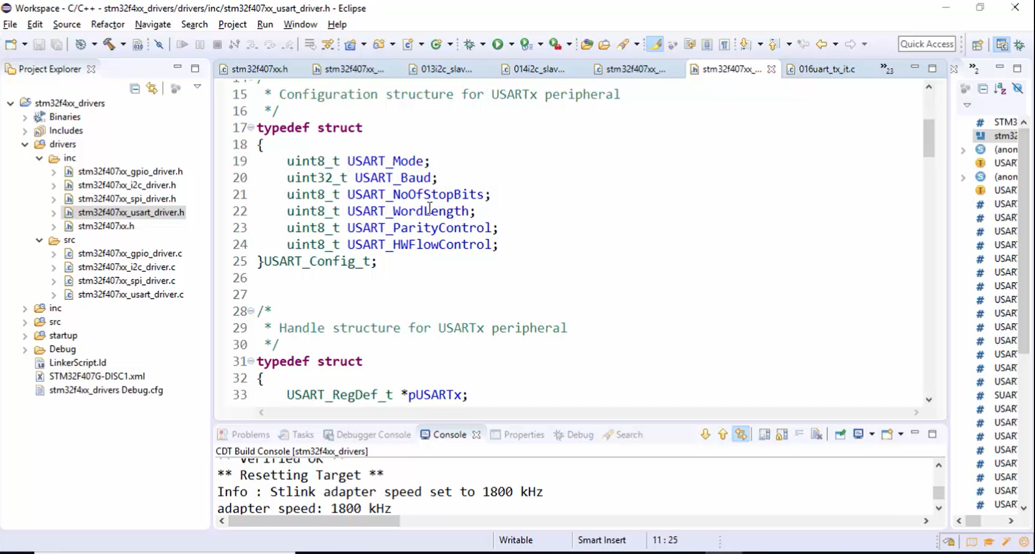Click Display Selected Console monitor icon
This screenshot has height=554, width=1035.
click(x=858, y=434)
